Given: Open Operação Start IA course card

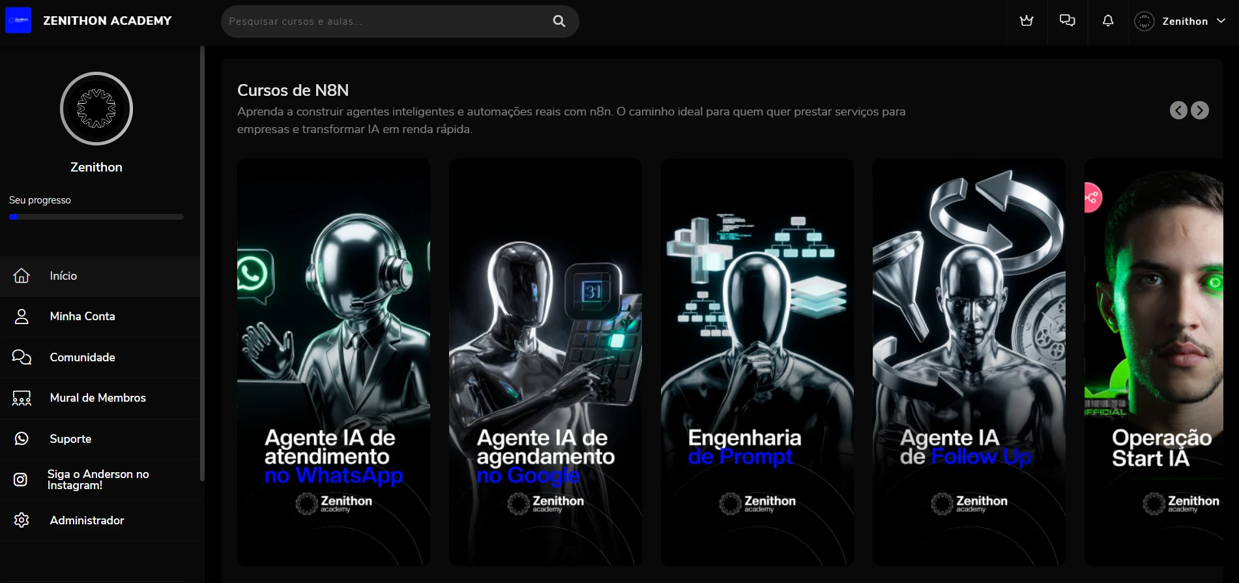Looking at the screenshot, I should pyautogui.click(x=1154, y=362).
